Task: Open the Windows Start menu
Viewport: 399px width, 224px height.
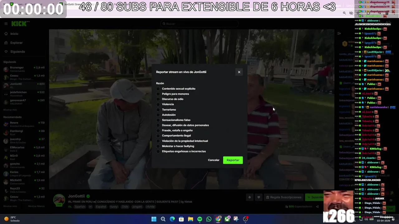Action: (x=154, y=219)
